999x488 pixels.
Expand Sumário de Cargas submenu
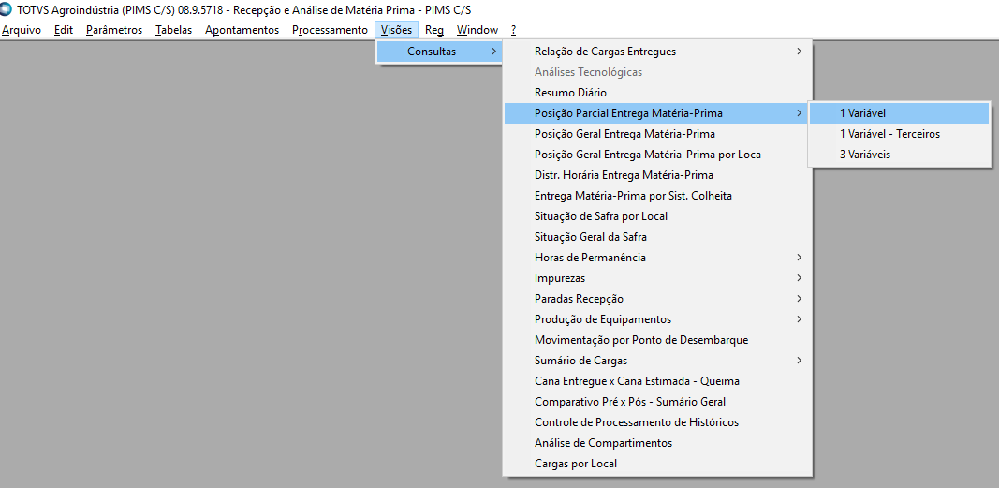(657, 361)
